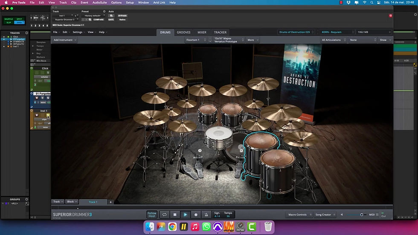Open the Macro Controls panel
Screen dimensions: 418x235
tap(299, 215)
